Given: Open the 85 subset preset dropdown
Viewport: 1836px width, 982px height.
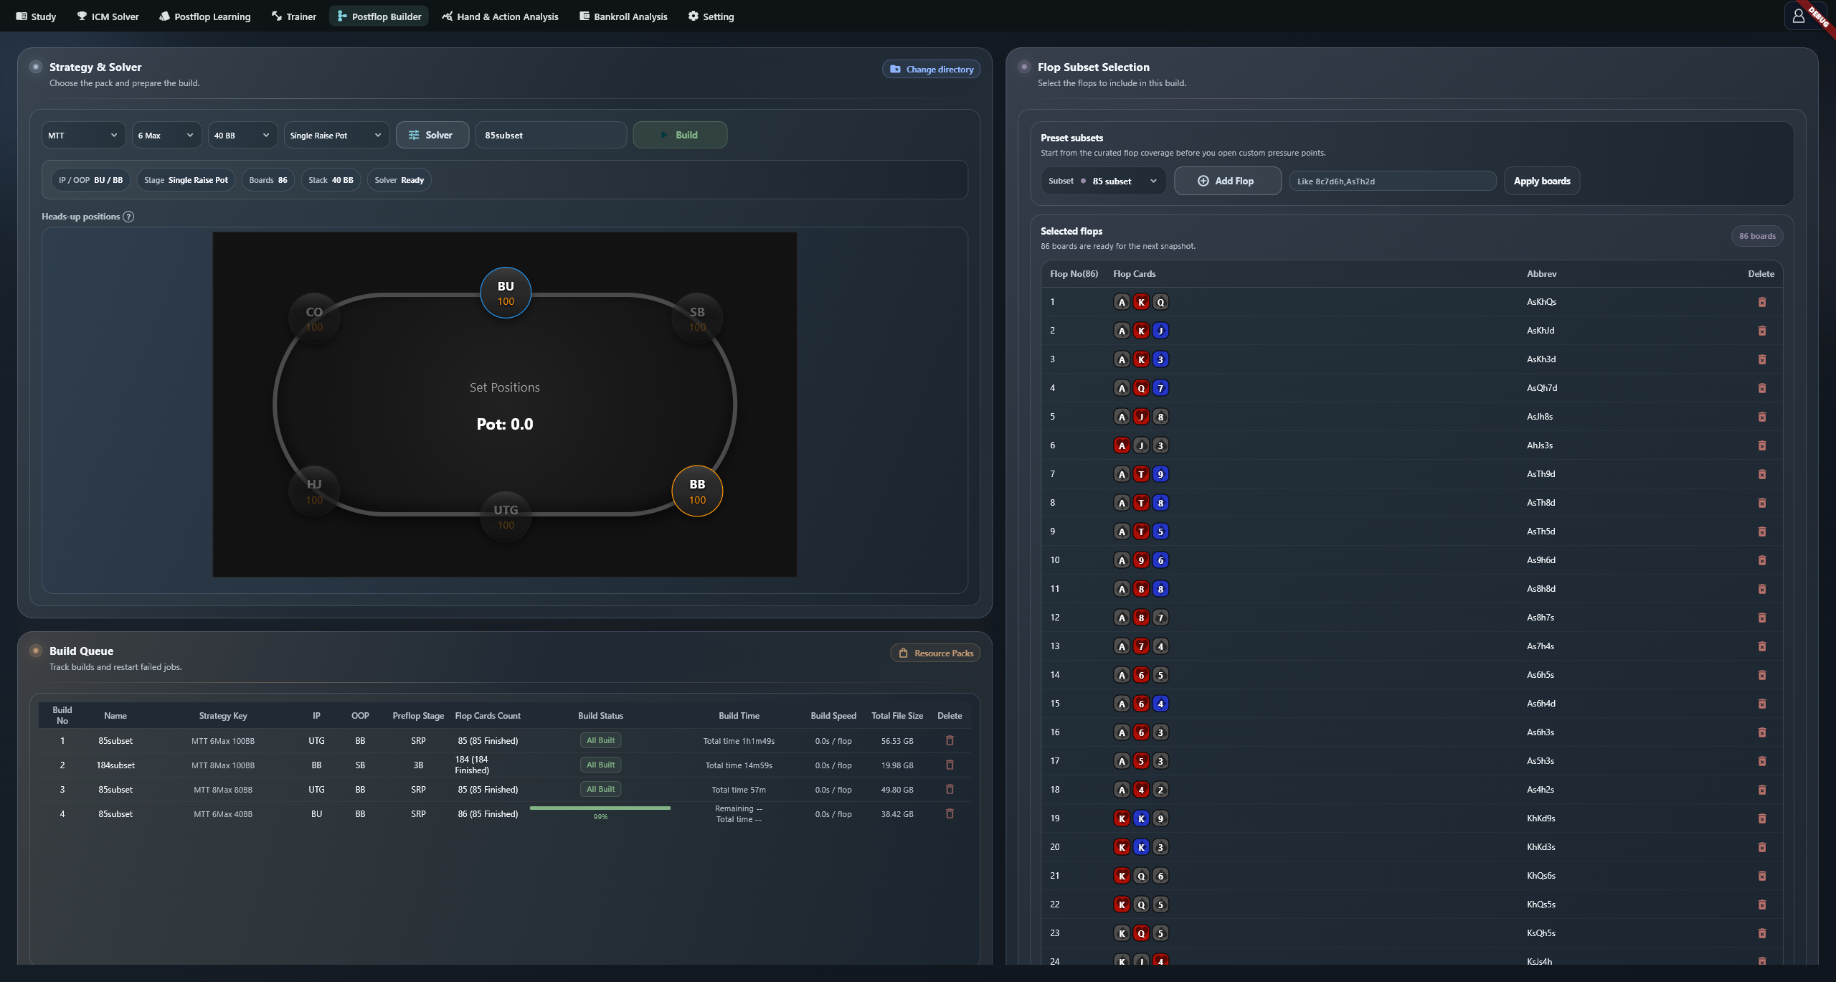Looking at the screenshot, I should tap(1103, 181).
